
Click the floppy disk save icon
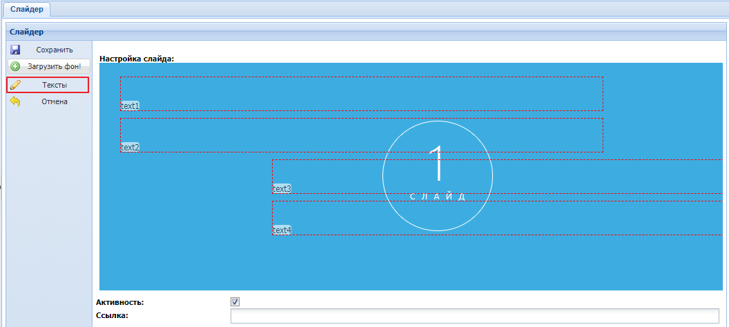click(15, 50)
